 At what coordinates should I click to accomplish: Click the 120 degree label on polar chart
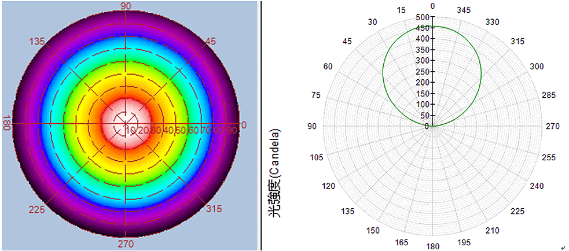[328, 186]
